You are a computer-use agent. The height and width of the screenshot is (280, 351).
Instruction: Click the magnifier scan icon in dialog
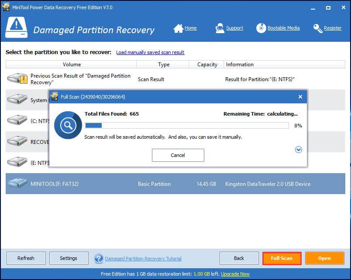(x=68, y=126)
